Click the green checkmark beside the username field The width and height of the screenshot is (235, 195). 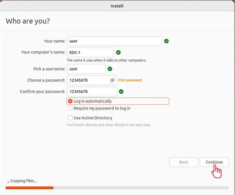110,69
